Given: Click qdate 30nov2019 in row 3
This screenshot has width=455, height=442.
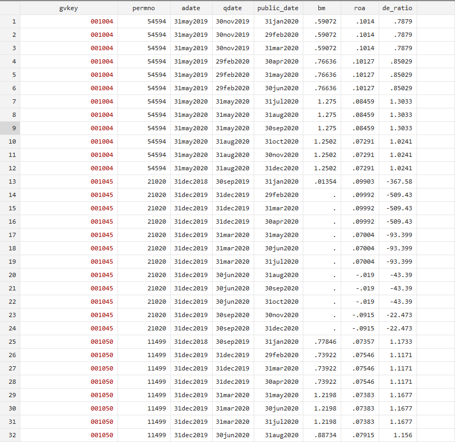Looking at the screenshot, I should click(x=233, y=48).
